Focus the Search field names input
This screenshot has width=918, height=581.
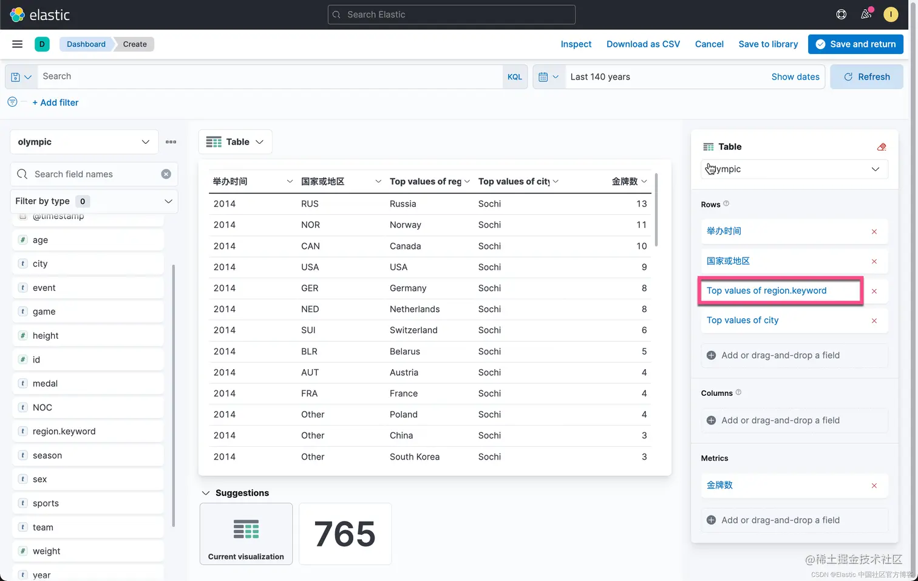(x=94, y=174)
